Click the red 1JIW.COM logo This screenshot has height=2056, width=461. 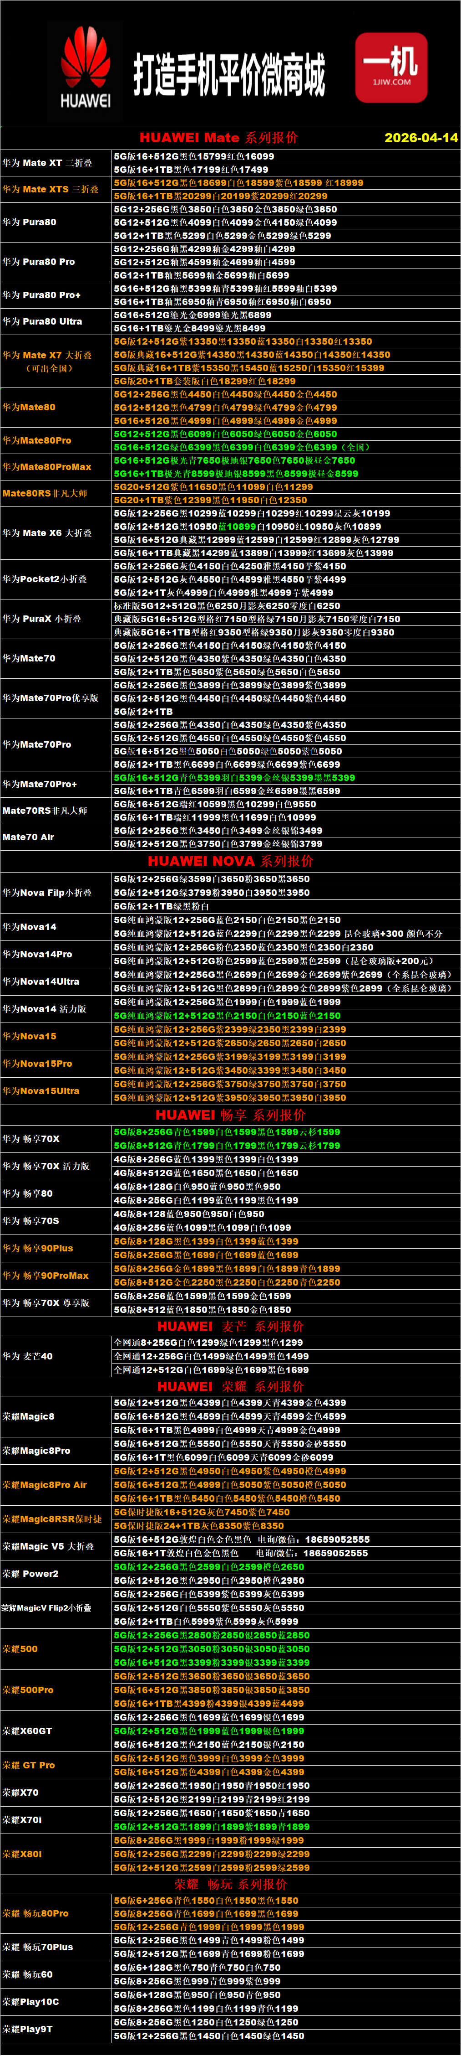tap(391, 67)
